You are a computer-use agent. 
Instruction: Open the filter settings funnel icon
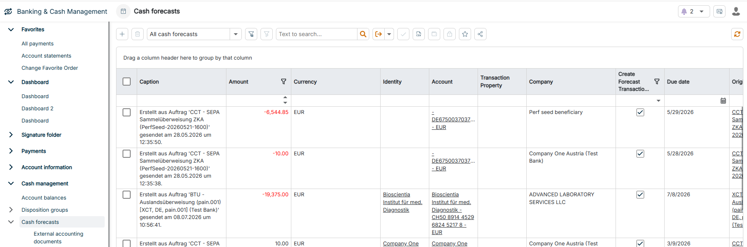click(251, 34)
